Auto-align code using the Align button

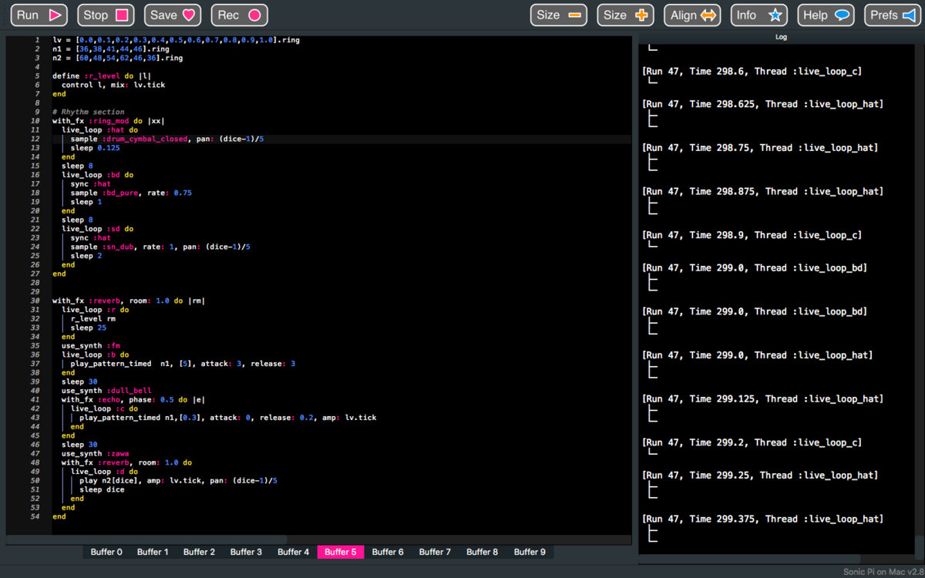click(694, 15)
